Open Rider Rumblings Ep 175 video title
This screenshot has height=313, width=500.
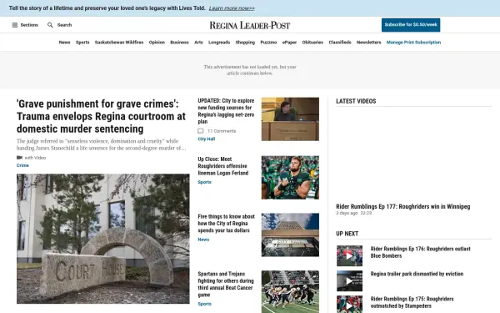[412, 302]
